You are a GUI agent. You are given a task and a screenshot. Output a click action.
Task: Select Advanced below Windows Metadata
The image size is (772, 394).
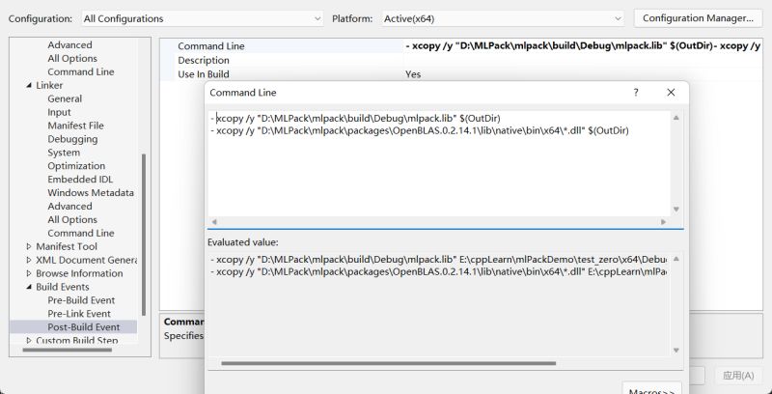69,207
